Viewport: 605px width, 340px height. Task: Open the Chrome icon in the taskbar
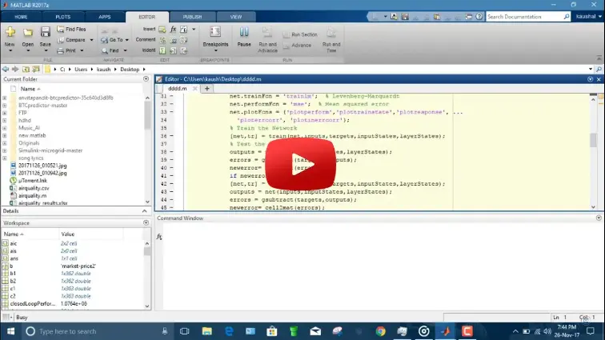(x=380, y=330)
